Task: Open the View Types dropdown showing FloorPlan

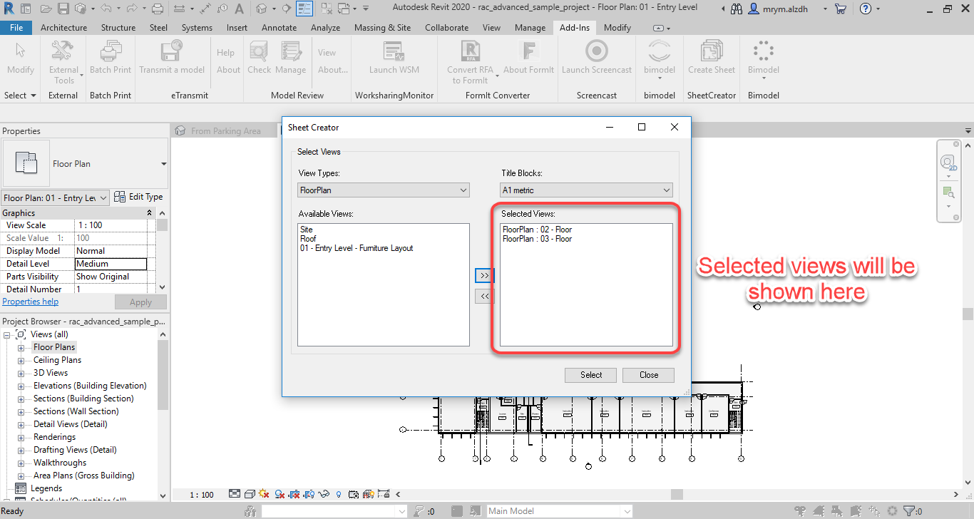Action: pos(383,190)
